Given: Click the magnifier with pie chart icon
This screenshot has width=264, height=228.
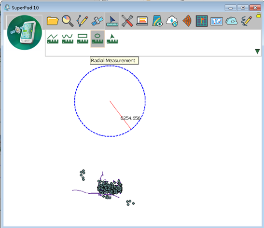Looking at the screenshot, I should point(68,21).
